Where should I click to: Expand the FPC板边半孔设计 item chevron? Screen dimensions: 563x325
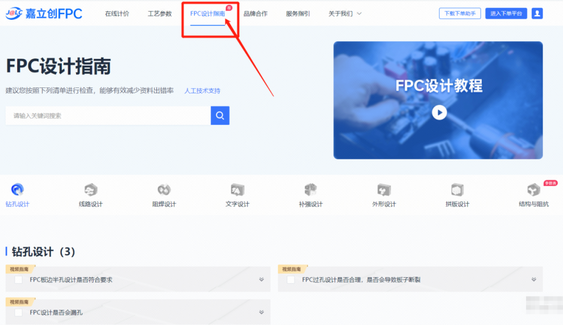(261, 280)
